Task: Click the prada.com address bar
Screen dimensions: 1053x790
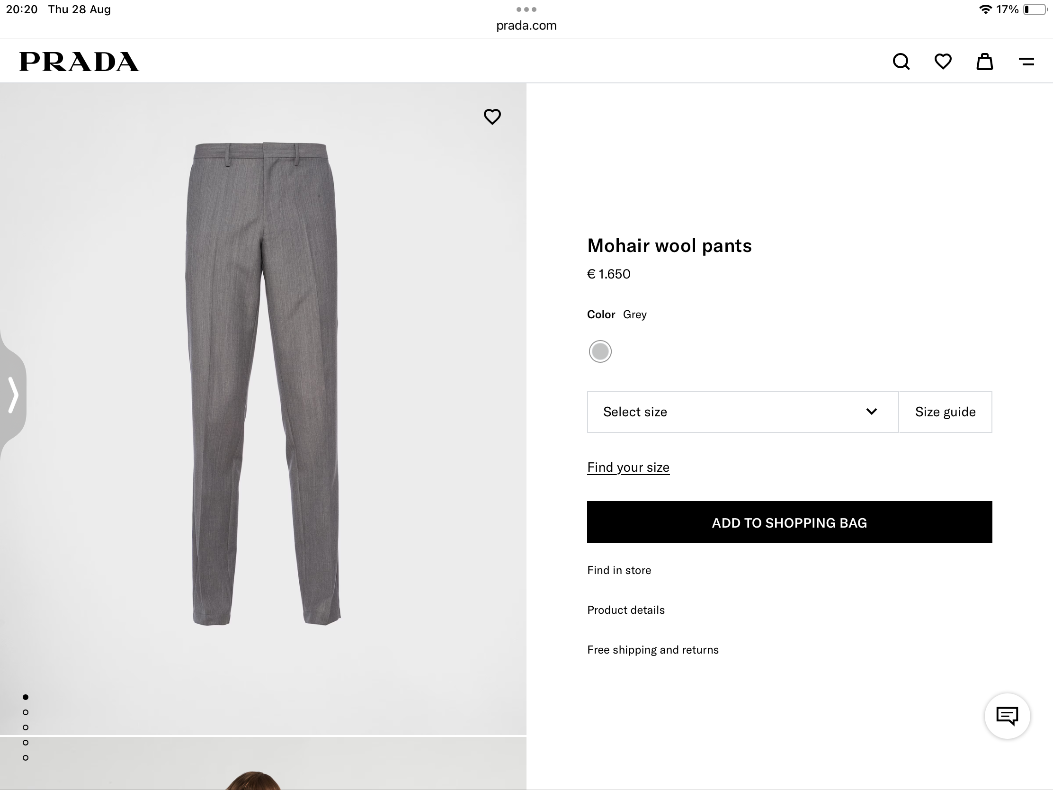Action: point(526,25)
